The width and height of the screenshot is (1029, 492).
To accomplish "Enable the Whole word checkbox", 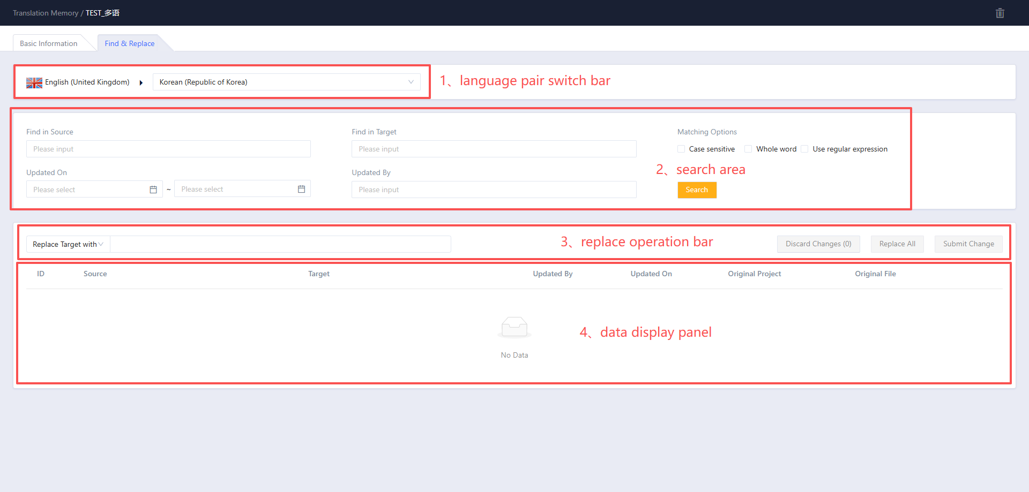I will pyautogui.click(x=748, y=149).
